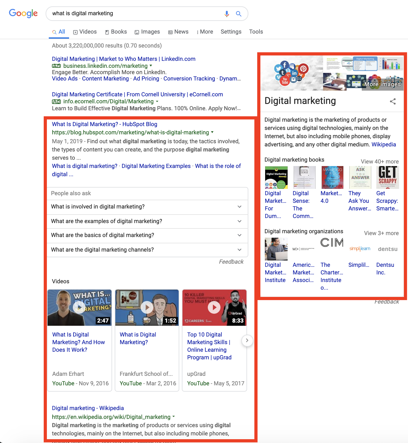Click inside the search query field

point(133,13)
